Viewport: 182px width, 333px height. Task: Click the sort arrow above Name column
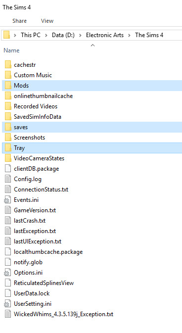92,45
